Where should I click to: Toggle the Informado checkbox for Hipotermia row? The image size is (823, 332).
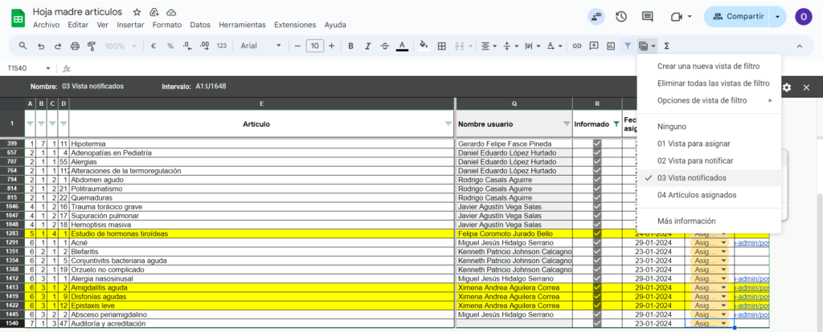[596, 144]
